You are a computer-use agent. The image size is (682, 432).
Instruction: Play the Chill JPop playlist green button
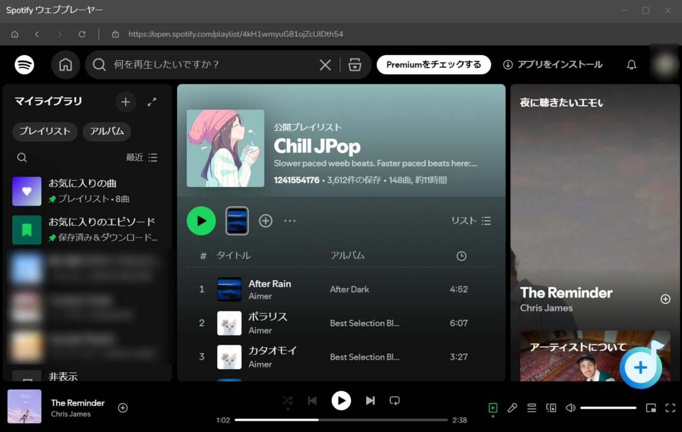201,220
